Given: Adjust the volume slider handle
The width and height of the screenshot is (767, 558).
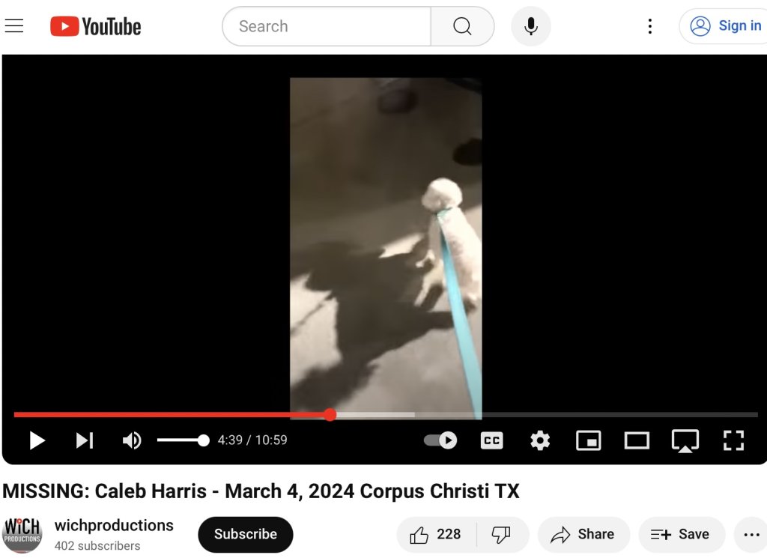Looking at the screenshot, I should click(204, 440).
